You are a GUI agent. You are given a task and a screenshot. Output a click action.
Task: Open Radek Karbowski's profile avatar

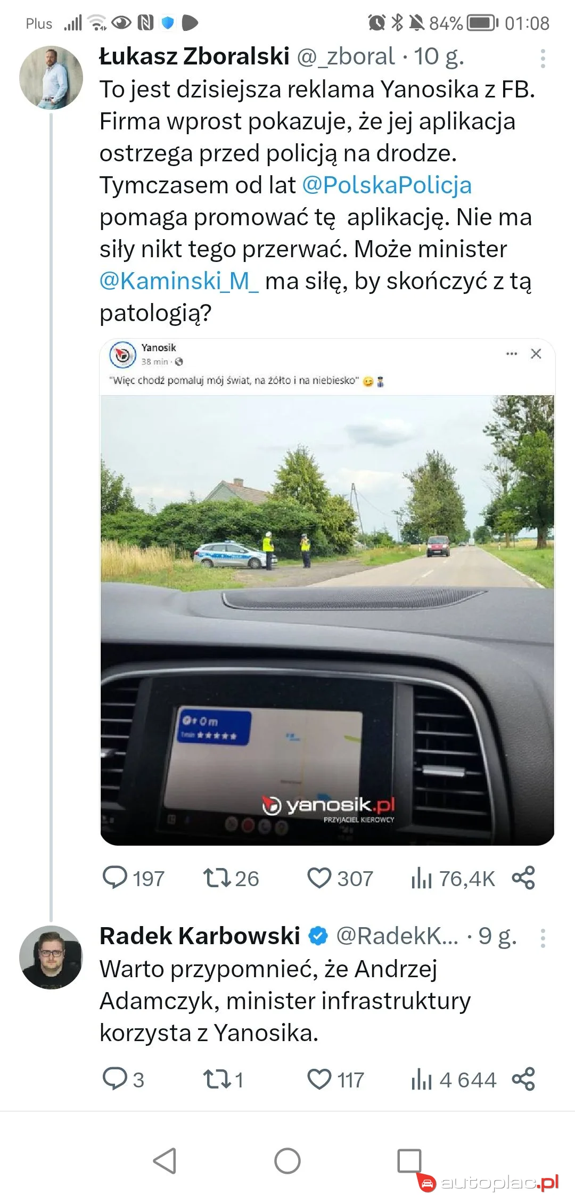coord(51,957)
